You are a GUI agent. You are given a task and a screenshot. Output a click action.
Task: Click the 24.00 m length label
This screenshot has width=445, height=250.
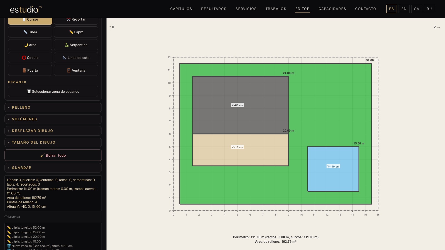click(x=288, y=73)
